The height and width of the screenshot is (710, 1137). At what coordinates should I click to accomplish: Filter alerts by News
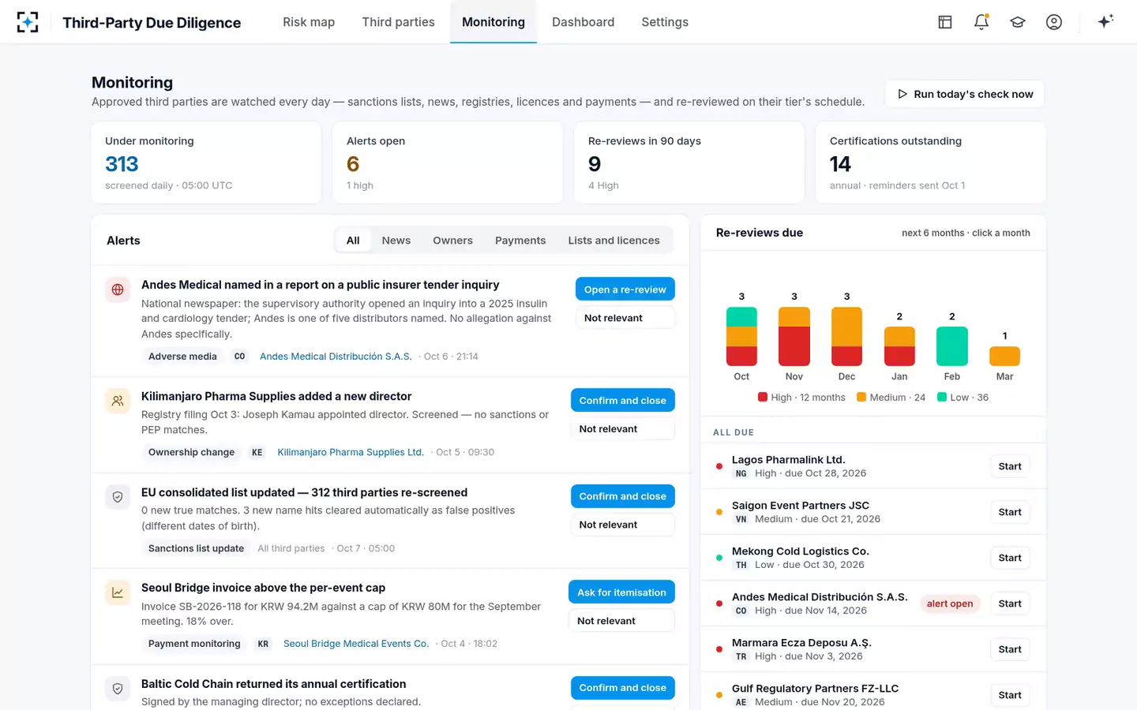pyautogui.click(x=396, y=241)
